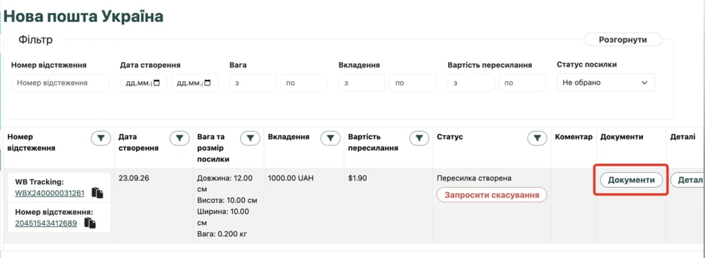Copy WB Tracking number WBX240000031261

pyautogui.click(x=97, y=193)
